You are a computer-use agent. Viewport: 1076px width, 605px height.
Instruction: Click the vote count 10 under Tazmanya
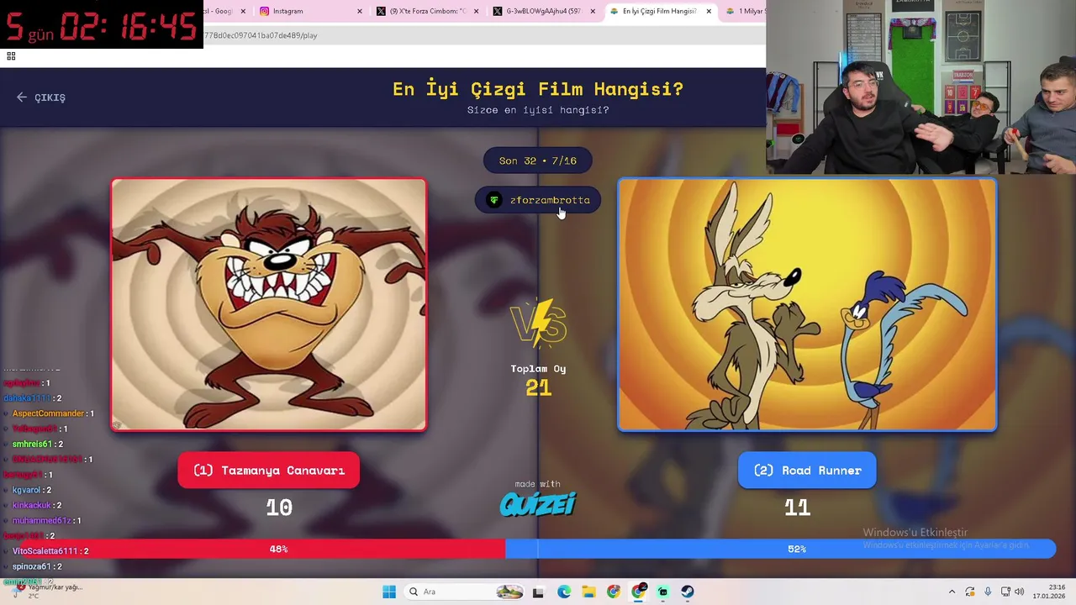click(x=279, y=508)
